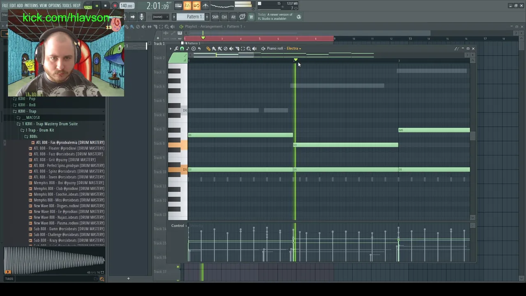The image size is (526, 296).
Task: Click the newer version available notice
Action: 275,16
